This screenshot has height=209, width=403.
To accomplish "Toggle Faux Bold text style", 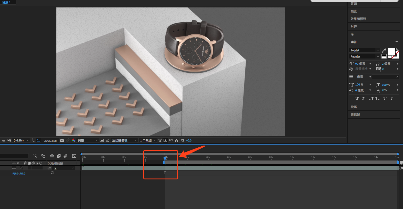I will pos(357,99).
